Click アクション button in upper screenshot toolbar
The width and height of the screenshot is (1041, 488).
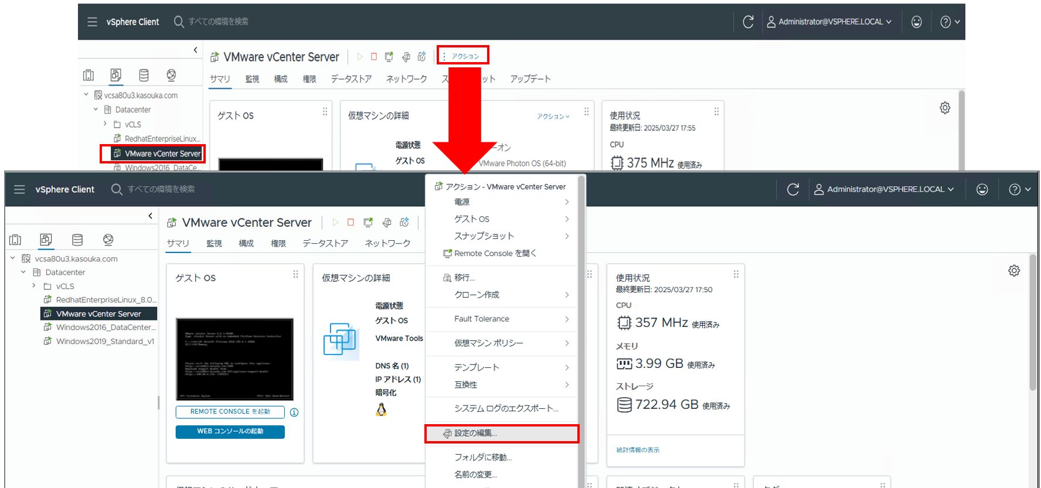click(462, 56)
